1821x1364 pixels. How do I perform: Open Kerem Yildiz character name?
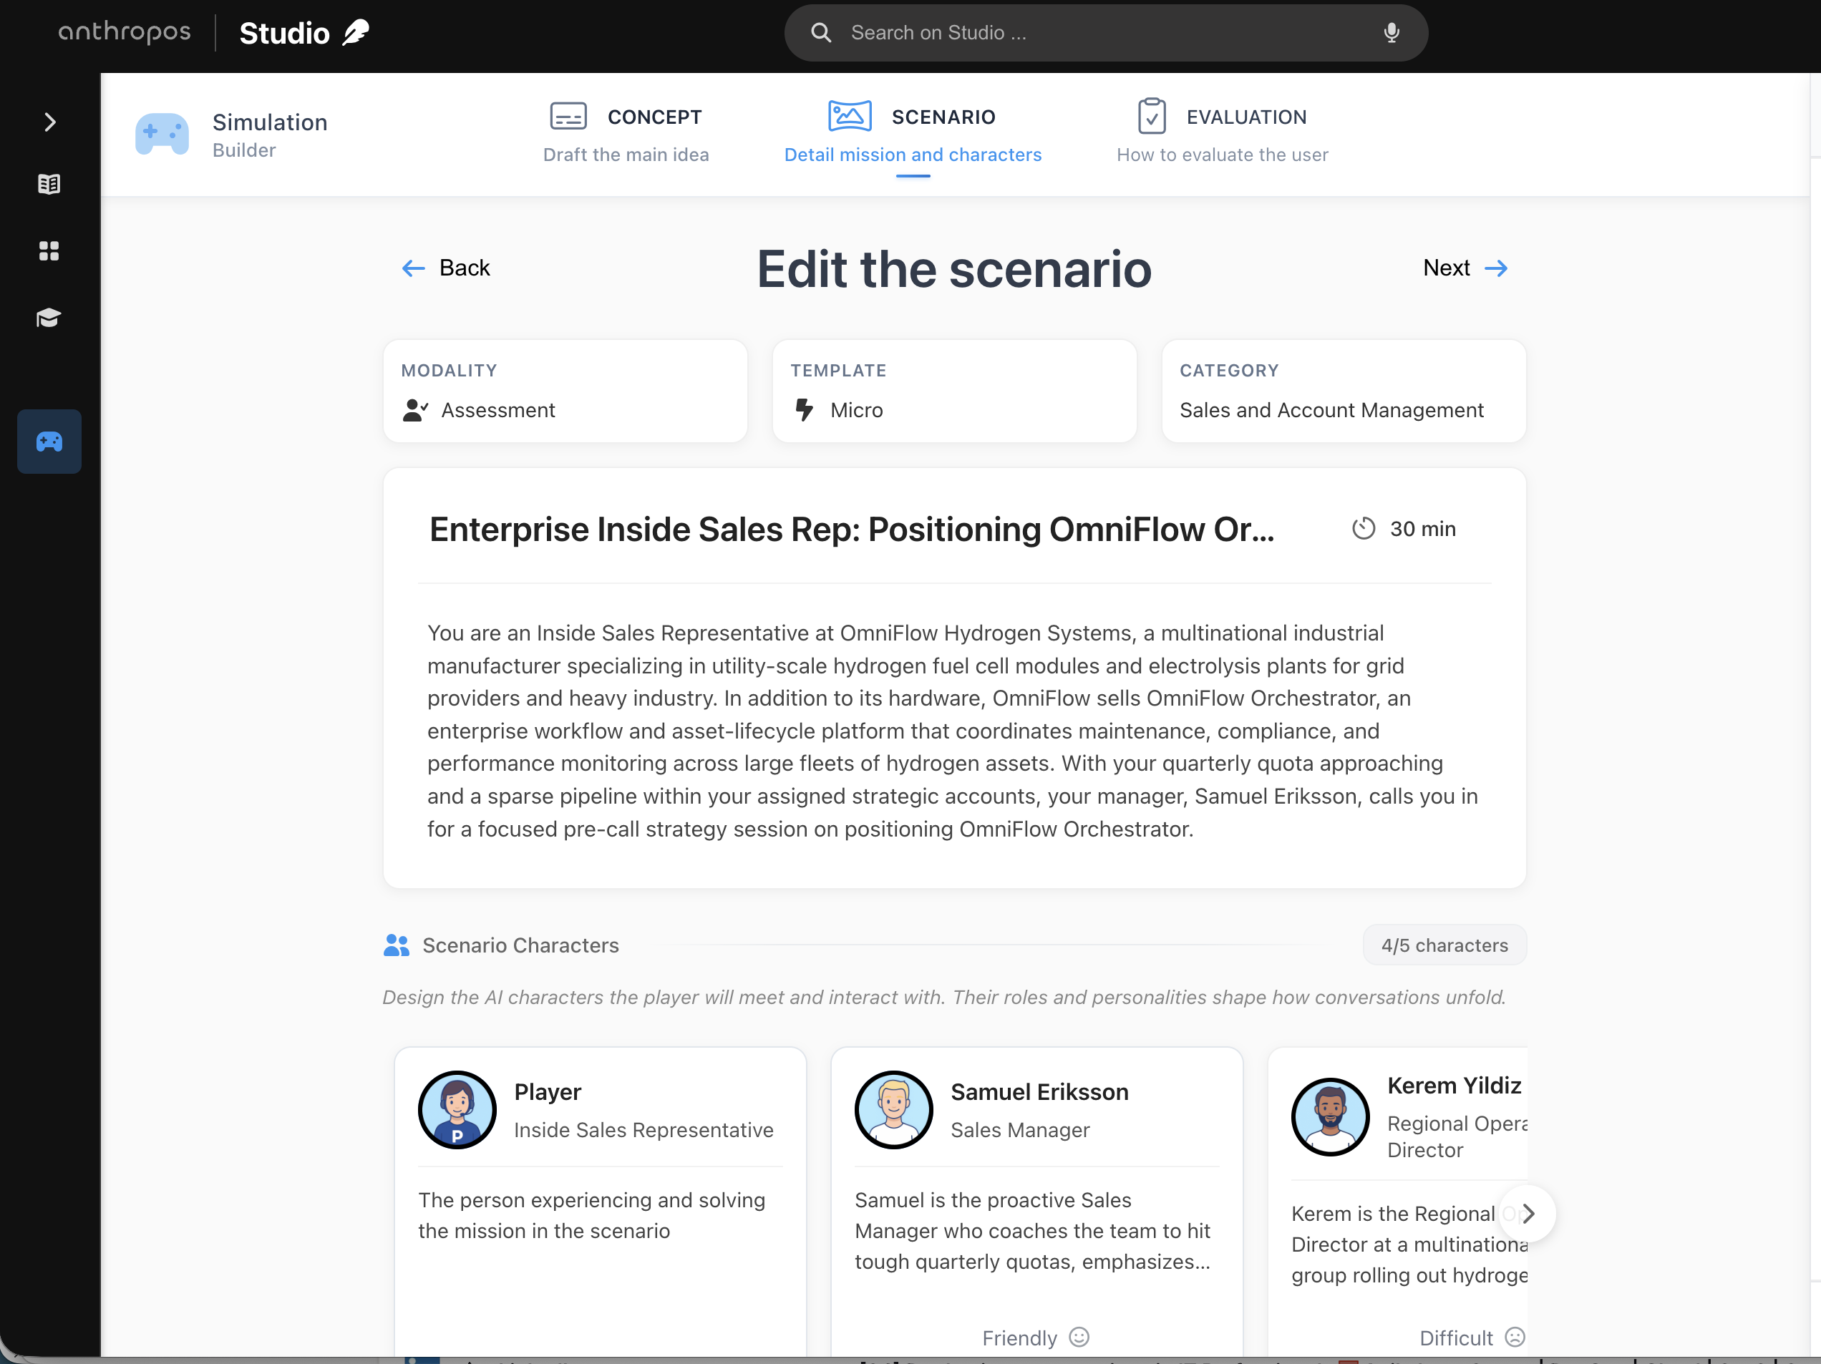click(1454, 1085)
